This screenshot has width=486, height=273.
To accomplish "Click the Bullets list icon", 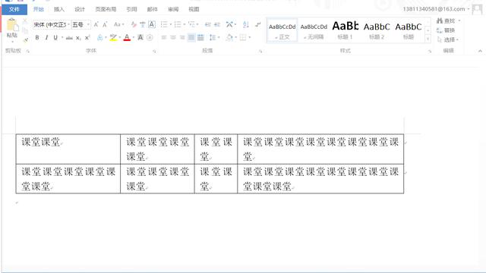I will [x=164, y=24].
